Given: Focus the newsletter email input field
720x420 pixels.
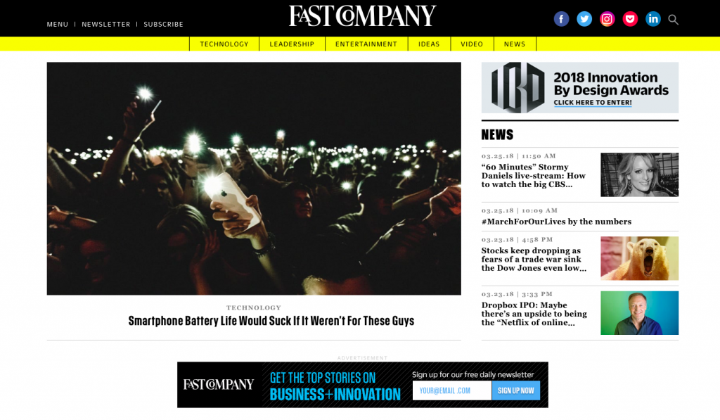Looking at the screenshot, I should point(452,390).
